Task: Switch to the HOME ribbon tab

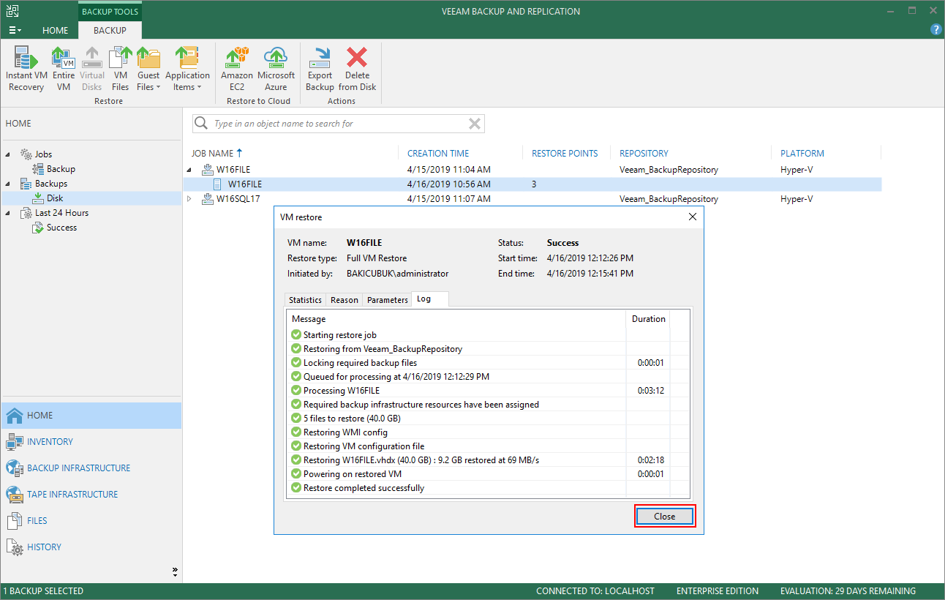Action: click(55, 31)
